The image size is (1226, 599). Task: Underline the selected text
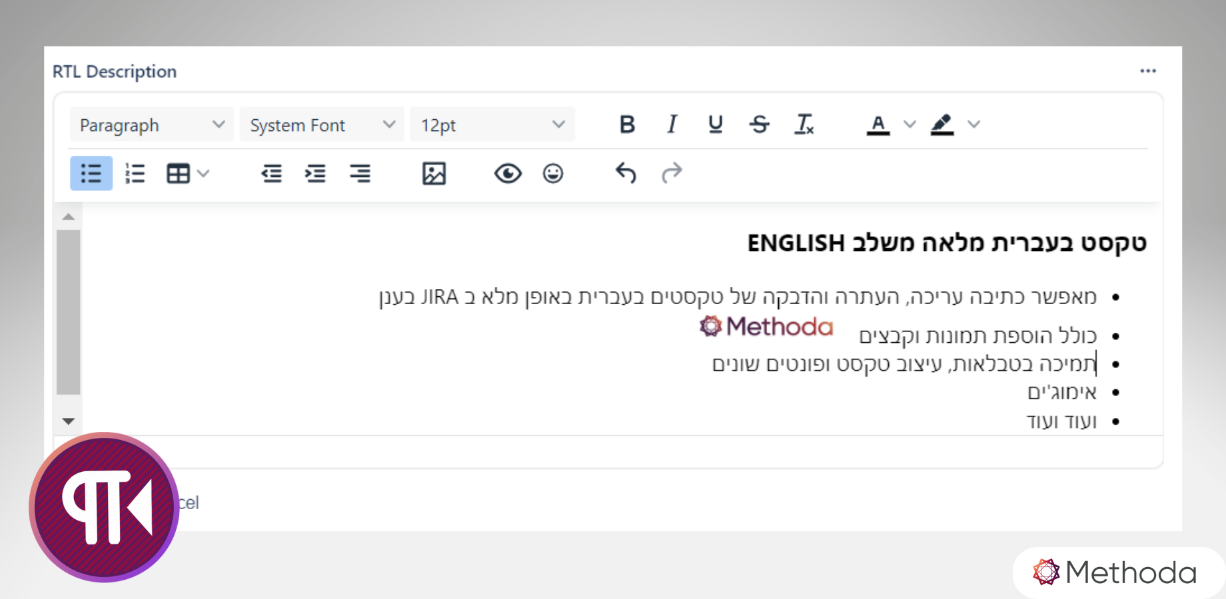[x=715, y=124]
